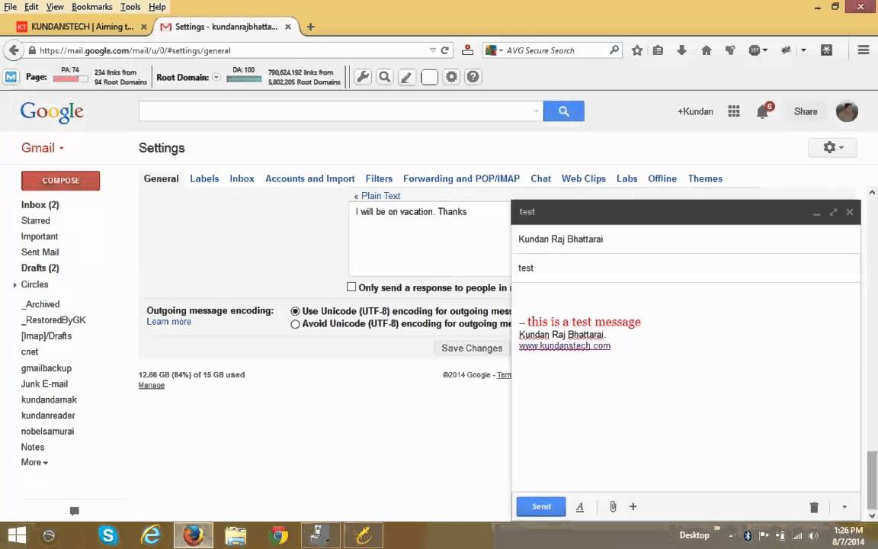Viewport: 878px width, 549px height.
Task: Open the Firefox hamburger menu
Action: click(x=864, y=50)
